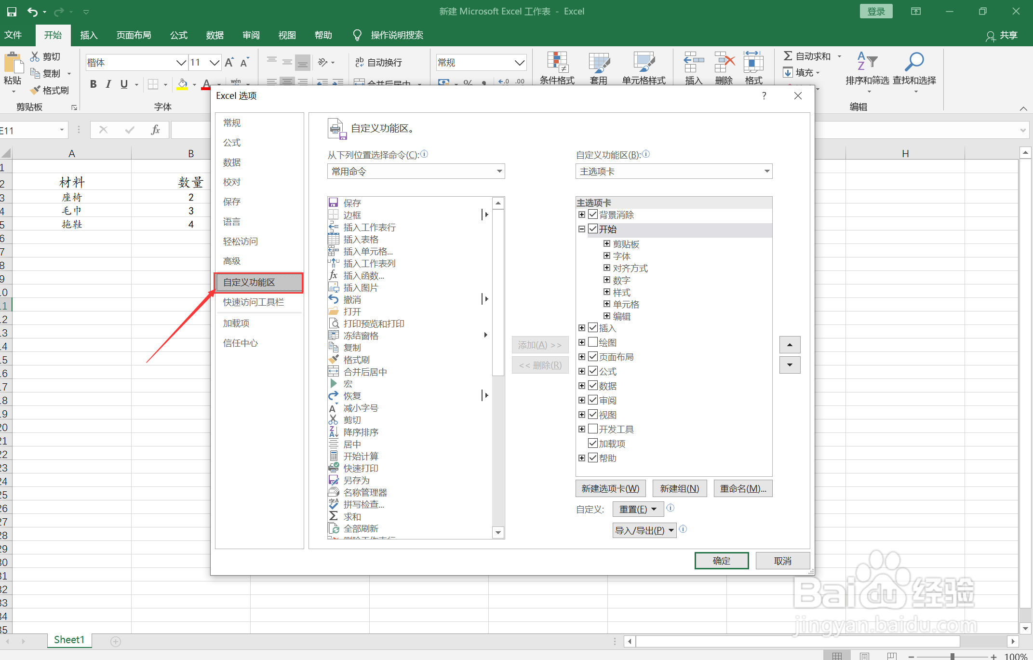The height and width of the screenshot is (660, 1033).
Task: Open the 常用命令 commands source dropdown
Action: coord(416,171)
